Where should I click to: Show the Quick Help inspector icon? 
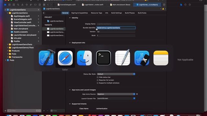(190, 5)
